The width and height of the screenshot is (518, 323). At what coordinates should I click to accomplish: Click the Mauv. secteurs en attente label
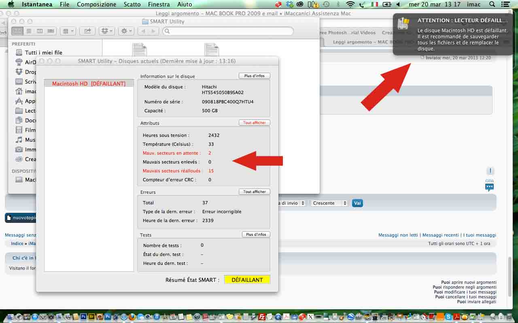coord(172,153)
